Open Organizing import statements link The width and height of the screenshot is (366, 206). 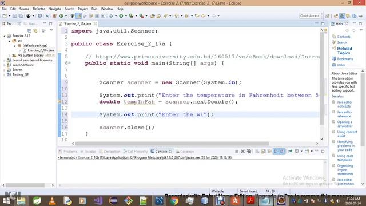[345, 170]
